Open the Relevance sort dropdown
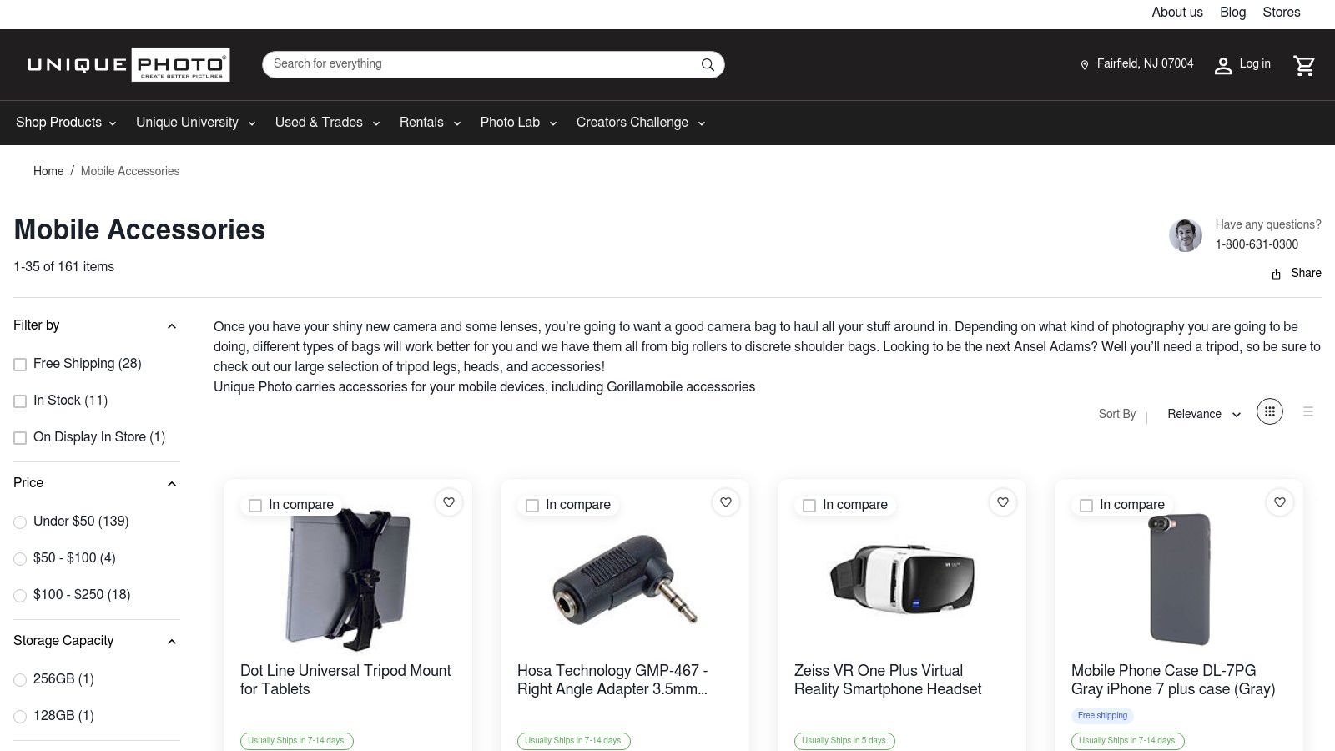This screenshot has width=1335, height=751. click(1203, 414)
